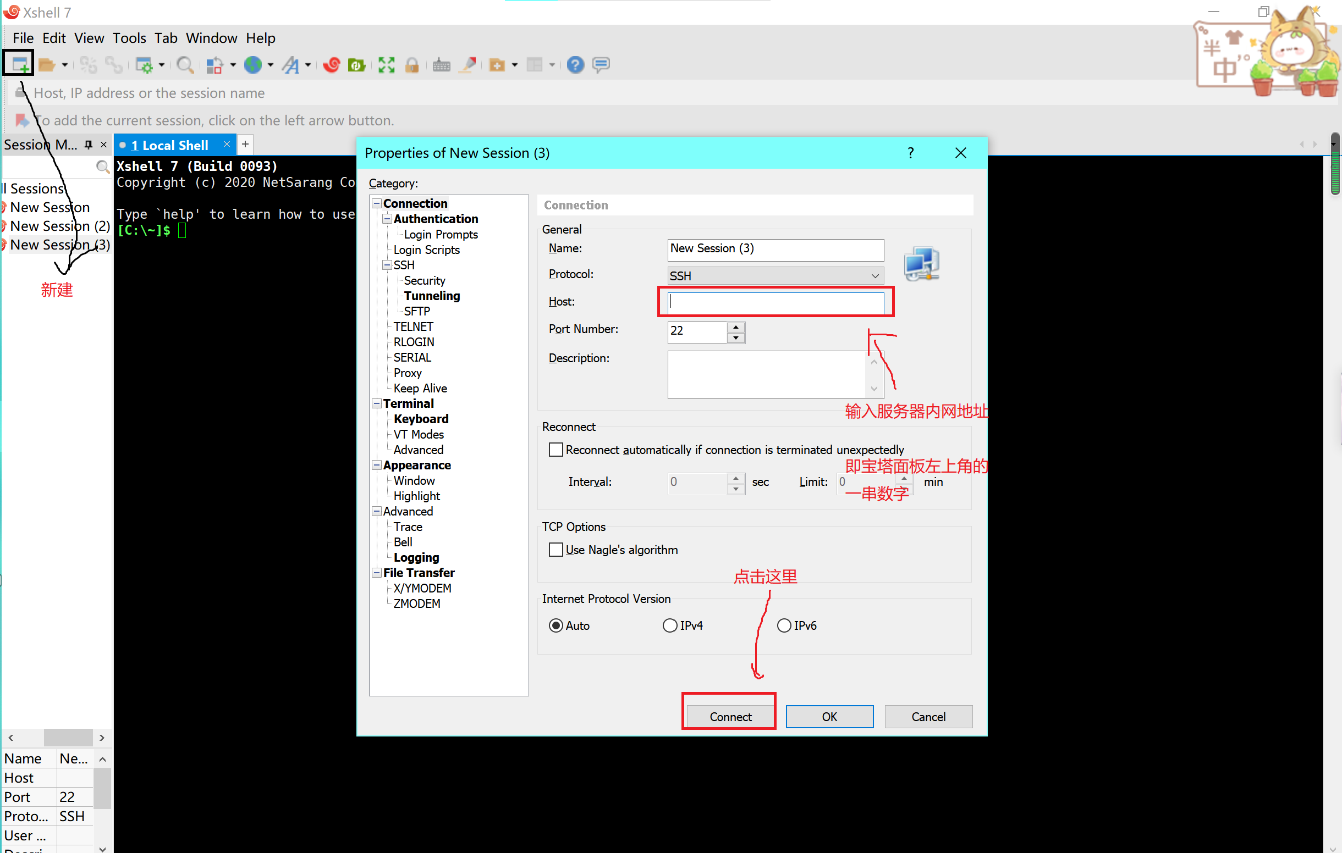The height and width of the screenshot is (853, 1342).
Task: Click the OK button
Action: [x=829, y=717]
